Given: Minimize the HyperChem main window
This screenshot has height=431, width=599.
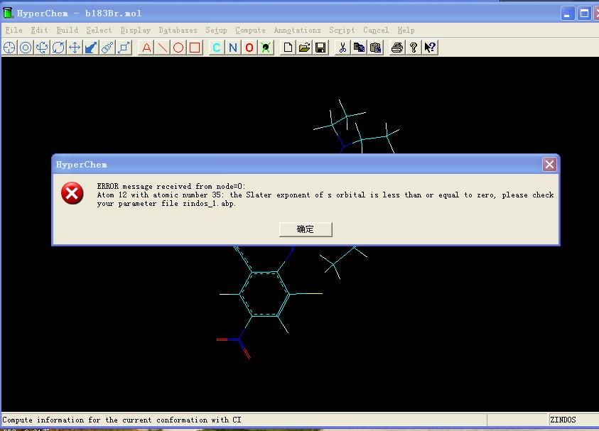Looking at the screenshot, I should coord(568,13).
